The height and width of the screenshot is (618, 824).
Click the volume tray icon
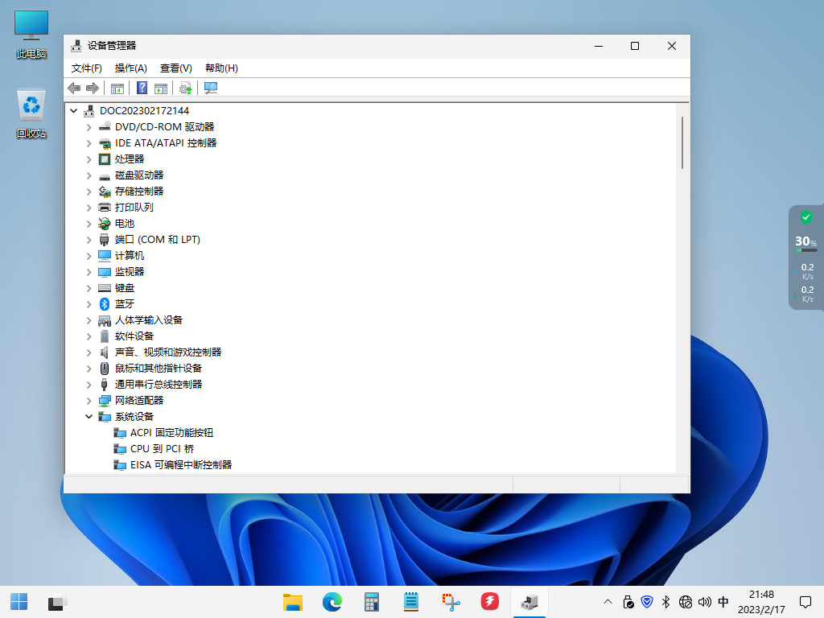click(x=705, y=602)
